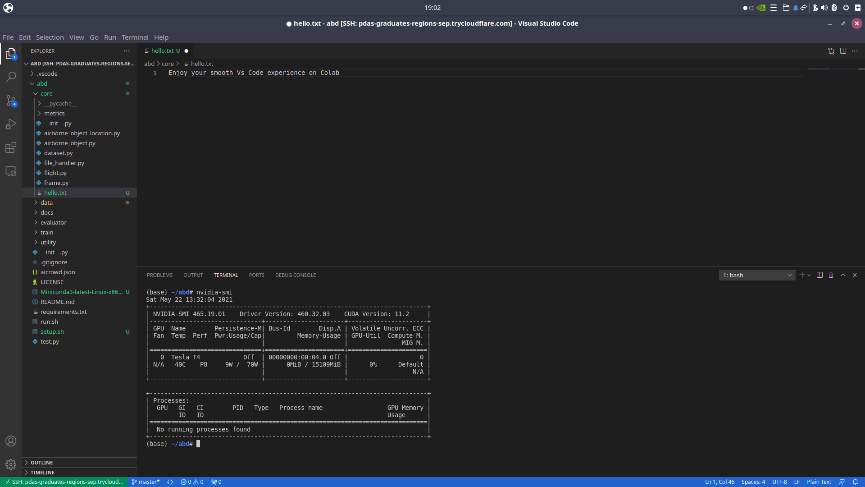
Task: Split the terminal panel
Action: tap(819, 275)
